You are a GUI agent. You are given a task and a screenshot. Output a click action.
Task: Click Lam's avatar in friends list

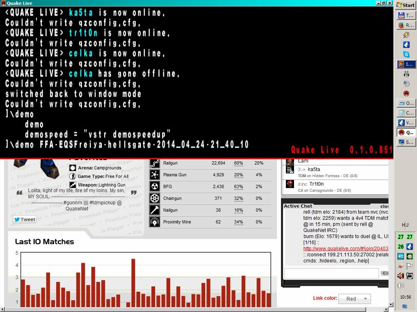pos(290,161)
